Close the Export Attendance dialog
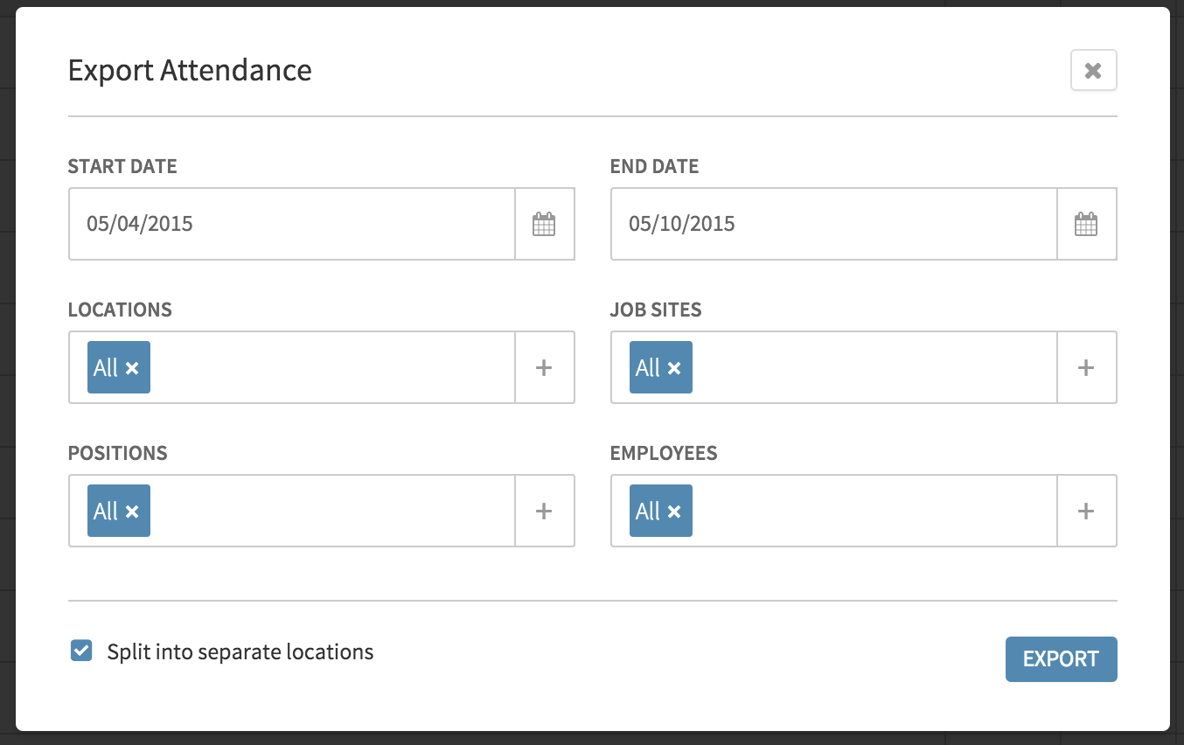 [x=1093, y=71]
